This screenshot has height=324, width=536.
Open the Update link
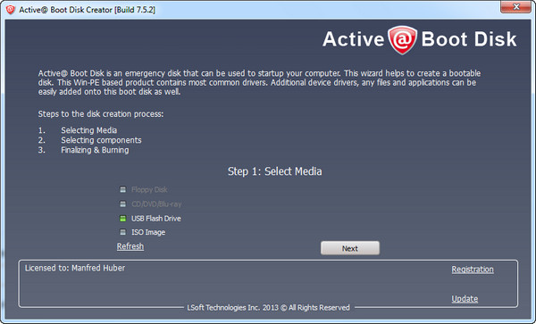465,299
